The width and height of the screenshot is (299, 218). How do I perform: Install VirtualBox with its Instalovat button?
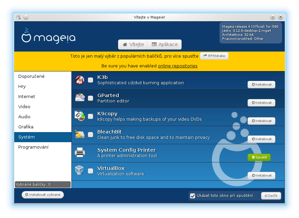261,176
